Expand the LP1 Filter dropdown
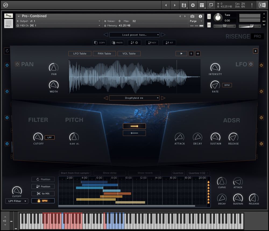This screenshot has height=231, width=269. [x=17, y=201]
